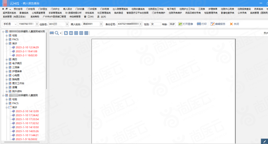
Task: Select visit record 2023-2-10 12:34:29
Action: (x=27, y=47)
